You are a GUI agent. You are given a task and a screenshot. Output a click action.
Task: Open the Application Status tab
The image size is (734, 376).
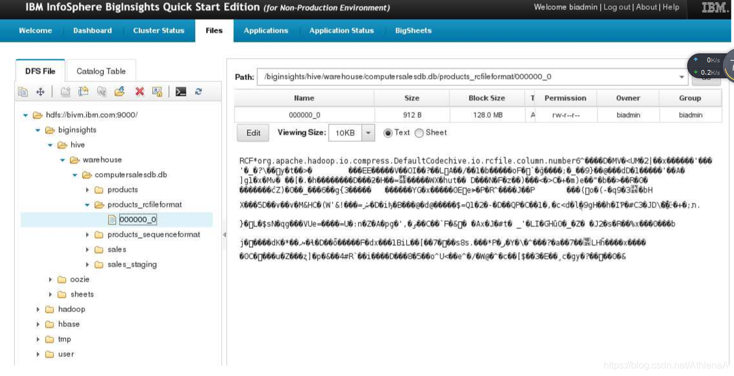[x=342, y=31]
